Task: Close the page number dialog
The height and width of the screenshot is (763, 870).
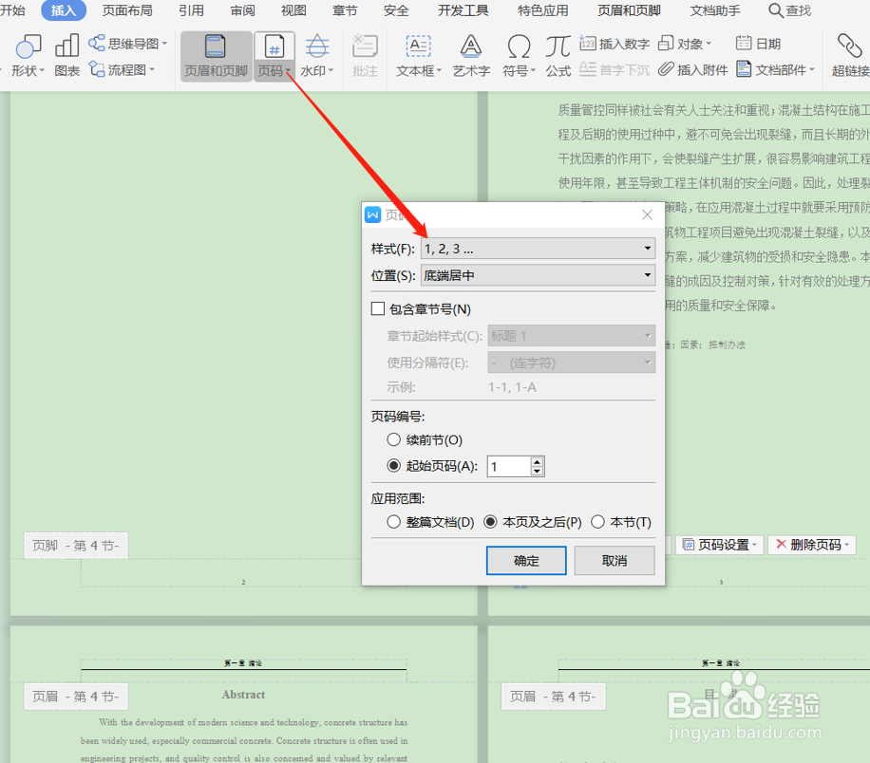Action: click(647, 214)
